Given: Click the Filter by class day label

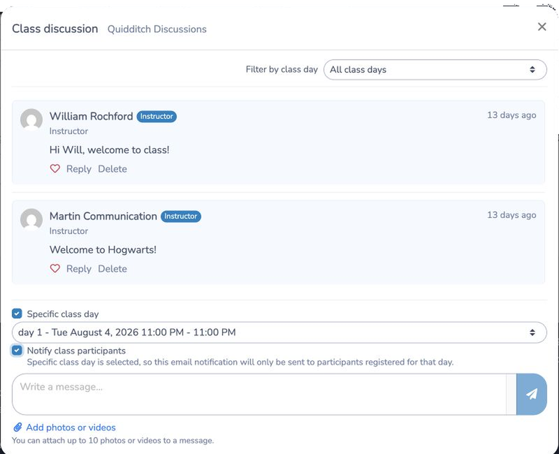Looking at the screenshot, I should point(282,69).
